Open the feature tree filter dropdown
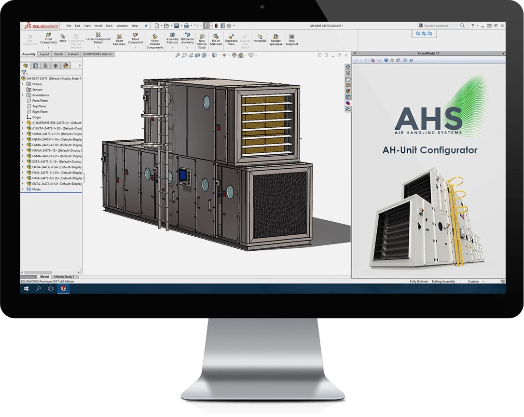This screenshot has width=524, height=417. (25, 72)
